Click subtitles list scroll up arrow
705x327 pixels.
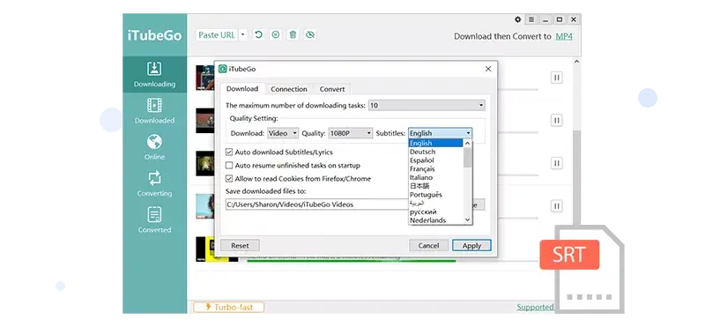tap(468, 143)
